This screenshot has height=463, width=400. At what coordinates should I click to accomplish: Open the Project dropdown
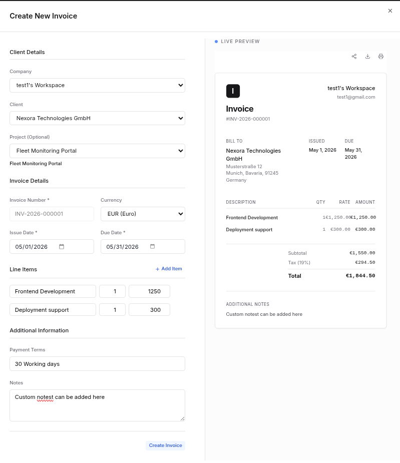tap(97, 151)
